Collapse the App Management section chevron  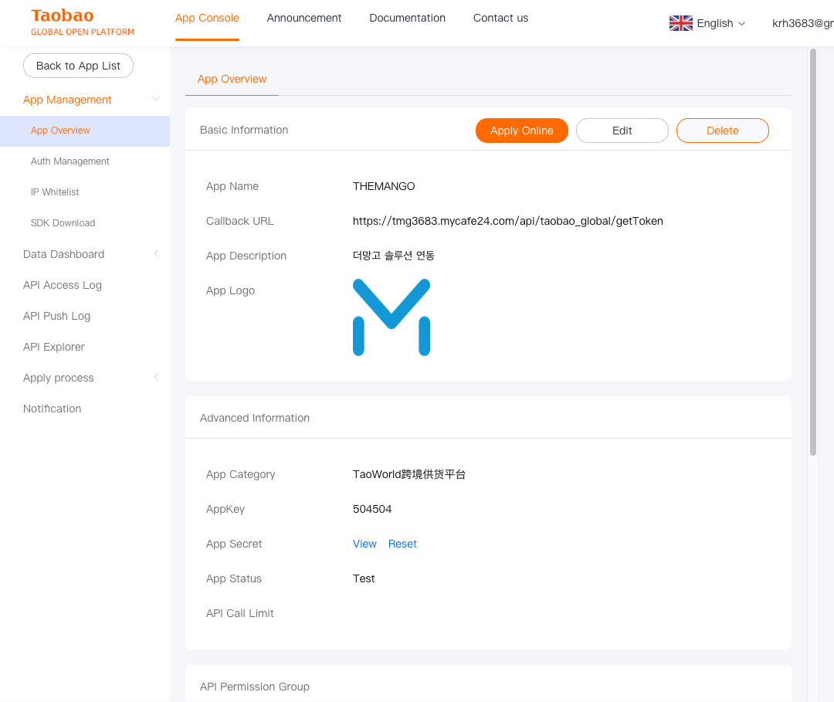click(x=156, y=99)
